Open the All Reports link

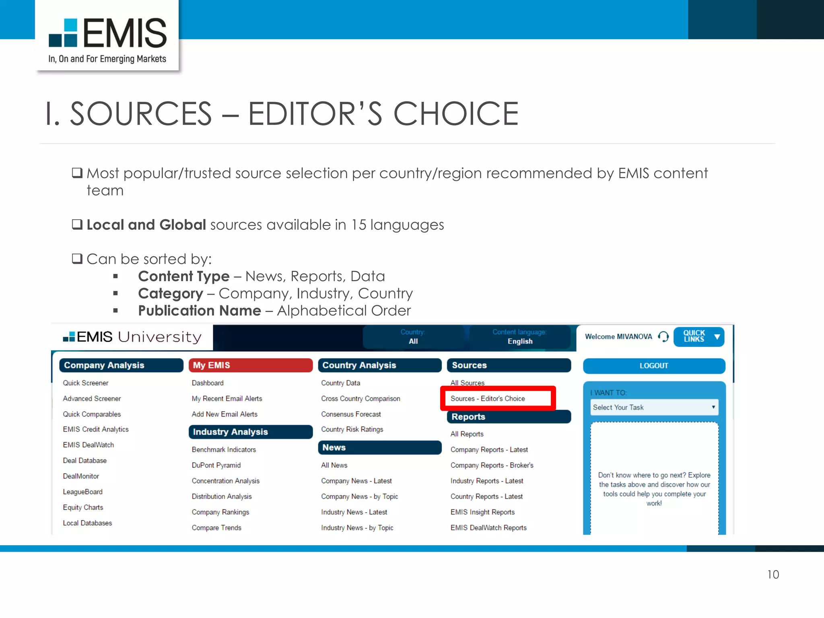point(467,434)
